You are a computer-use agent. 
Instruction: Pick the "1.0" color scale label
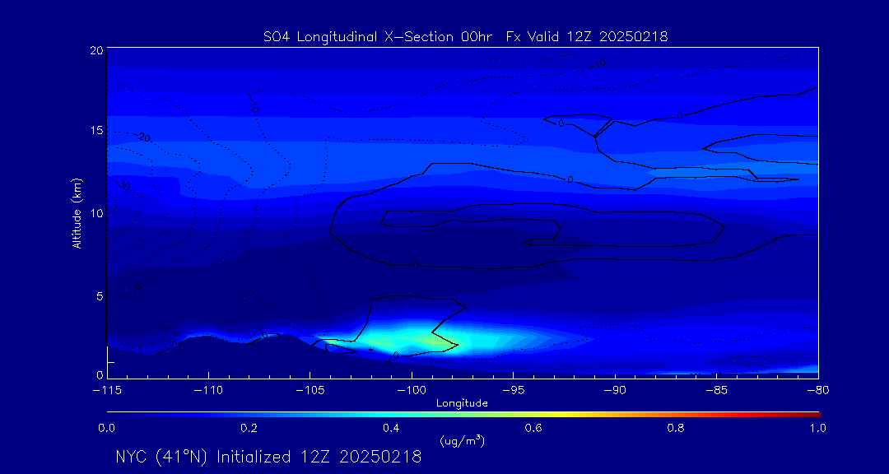click(x=818, y=428)
